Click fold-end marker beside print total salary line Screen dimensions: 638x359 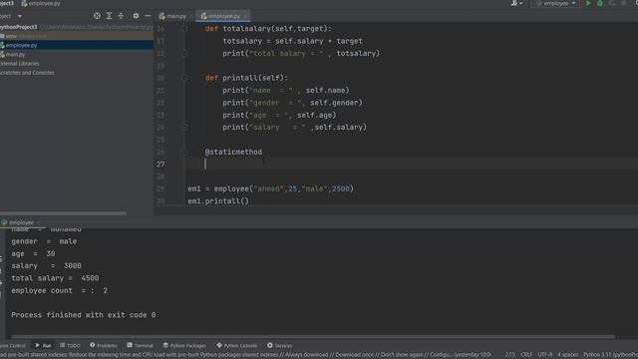coord(184,53)
